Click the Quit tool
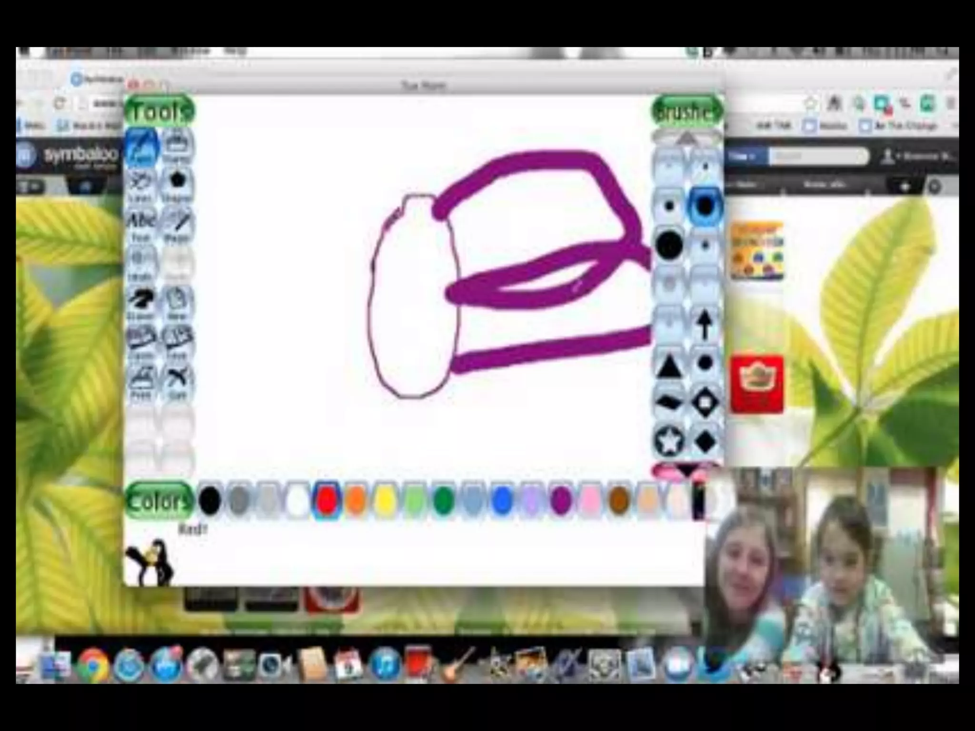Image resolution: width=975 pixels, height=731 pixels. (x=177, y=382)
